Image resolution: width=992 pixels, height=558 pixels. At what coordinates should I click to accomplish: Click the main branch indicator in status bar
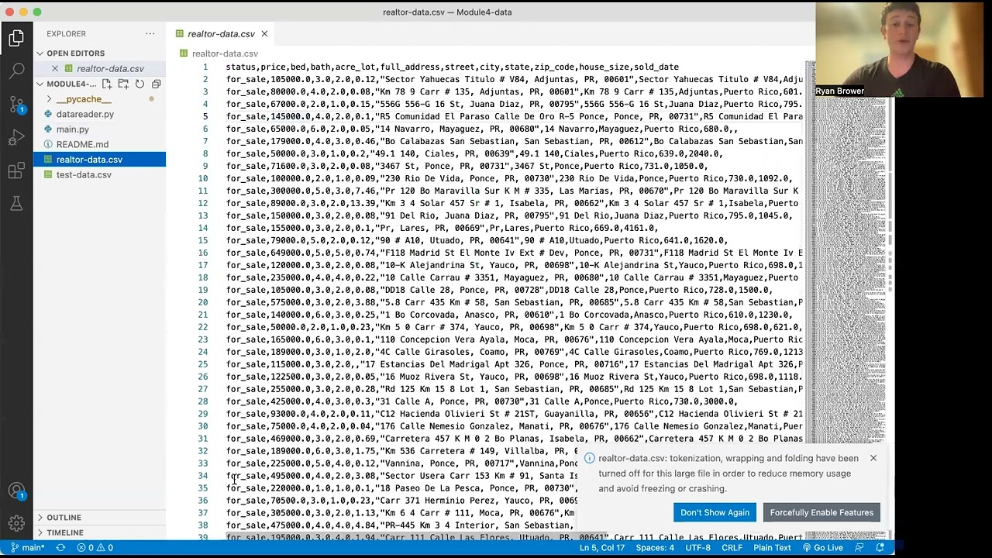tap(26, 548)
